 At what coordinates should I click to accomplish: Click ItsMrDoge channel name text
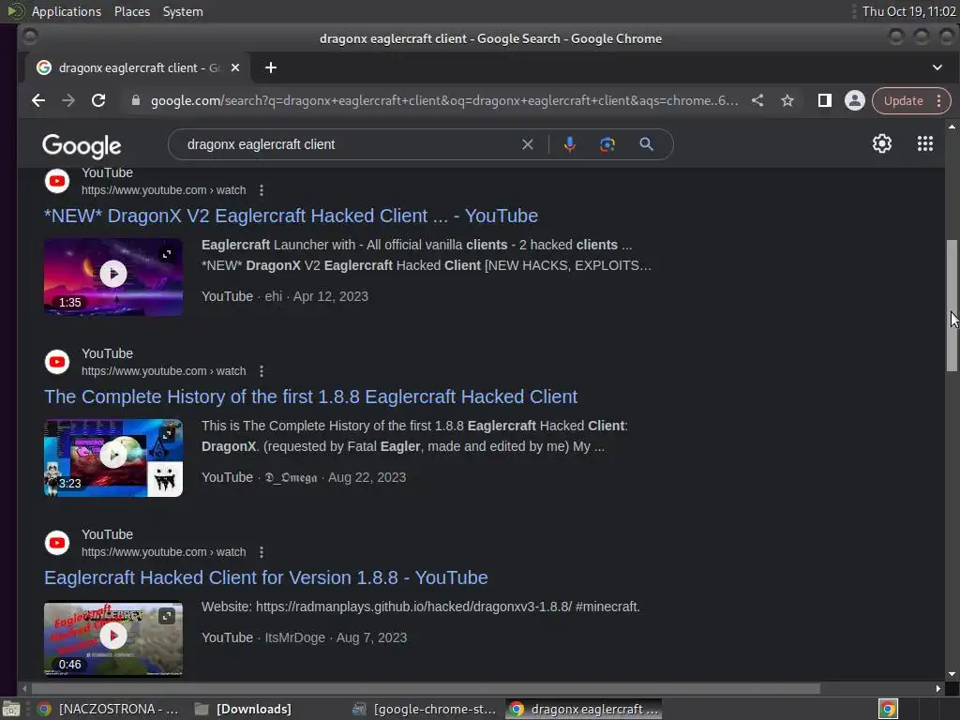pos(294,637)
